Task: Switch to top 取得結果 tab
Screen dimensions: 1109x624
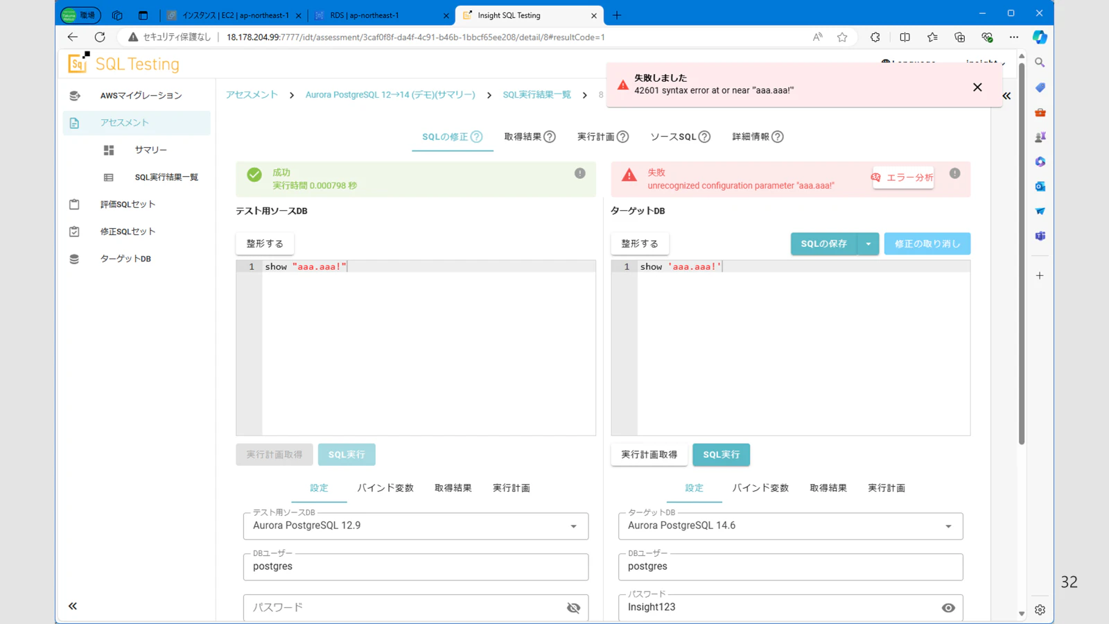Action: 530,137
